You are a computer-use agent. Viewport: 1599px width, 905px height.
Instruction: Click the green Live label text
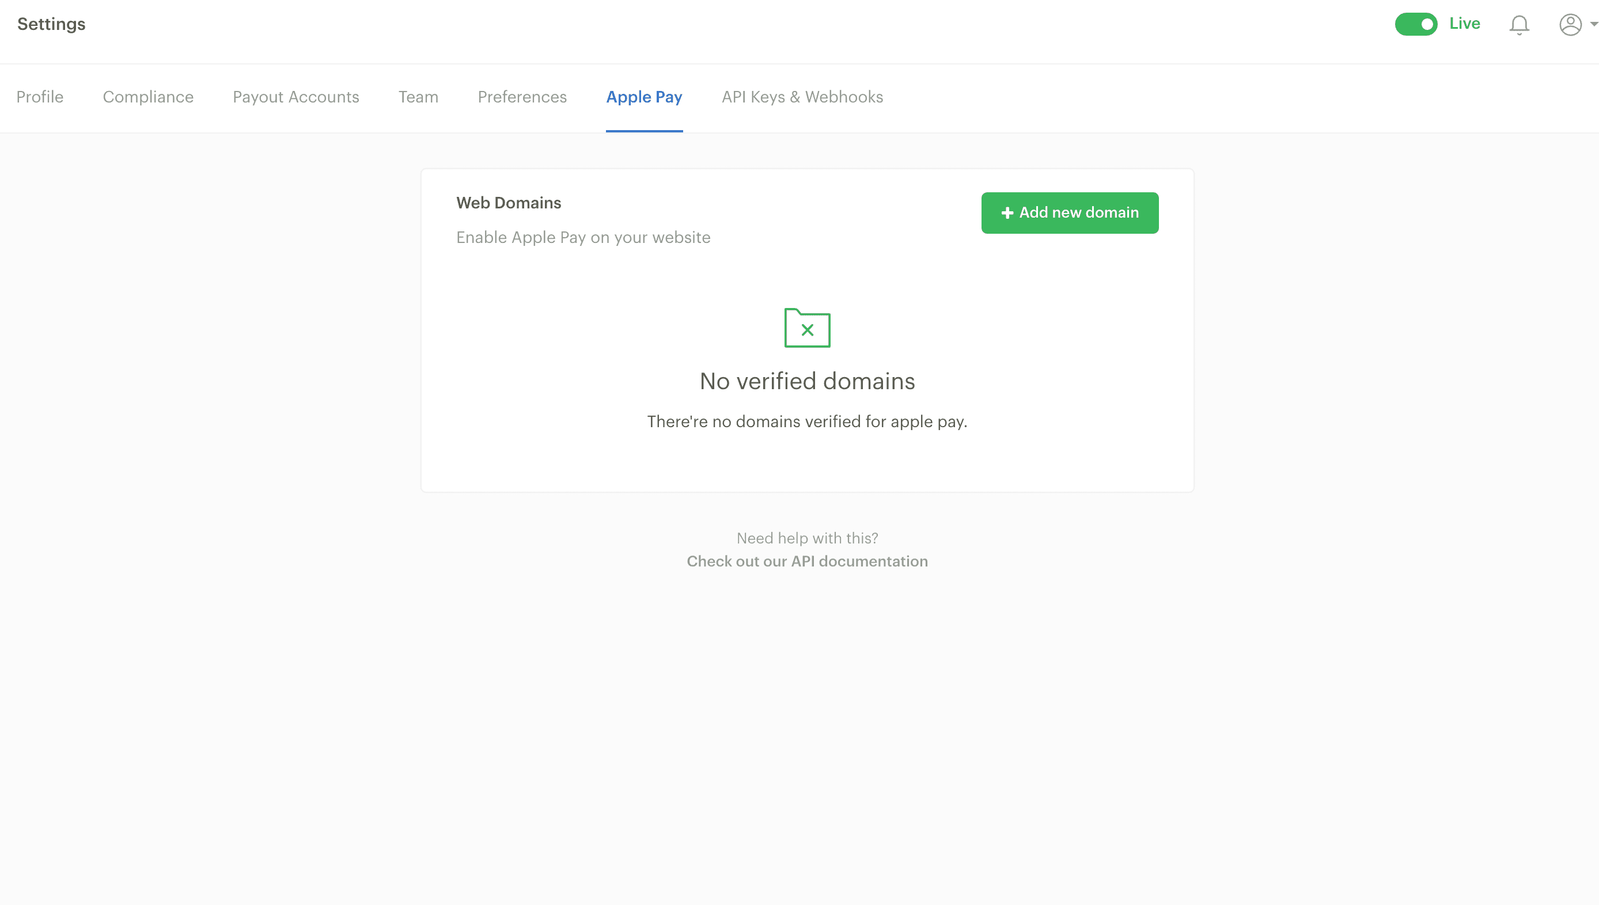(1464, 24)
